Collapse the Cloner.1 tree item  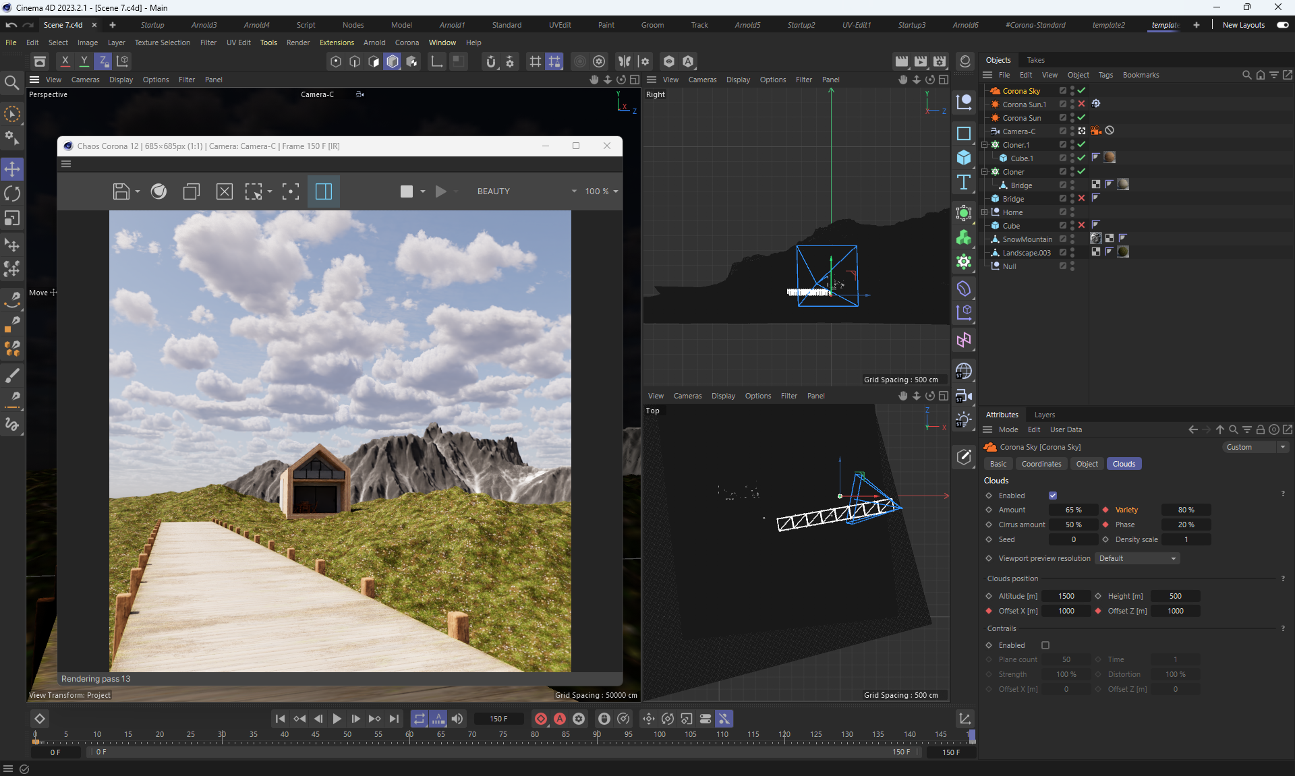point(985,145)
